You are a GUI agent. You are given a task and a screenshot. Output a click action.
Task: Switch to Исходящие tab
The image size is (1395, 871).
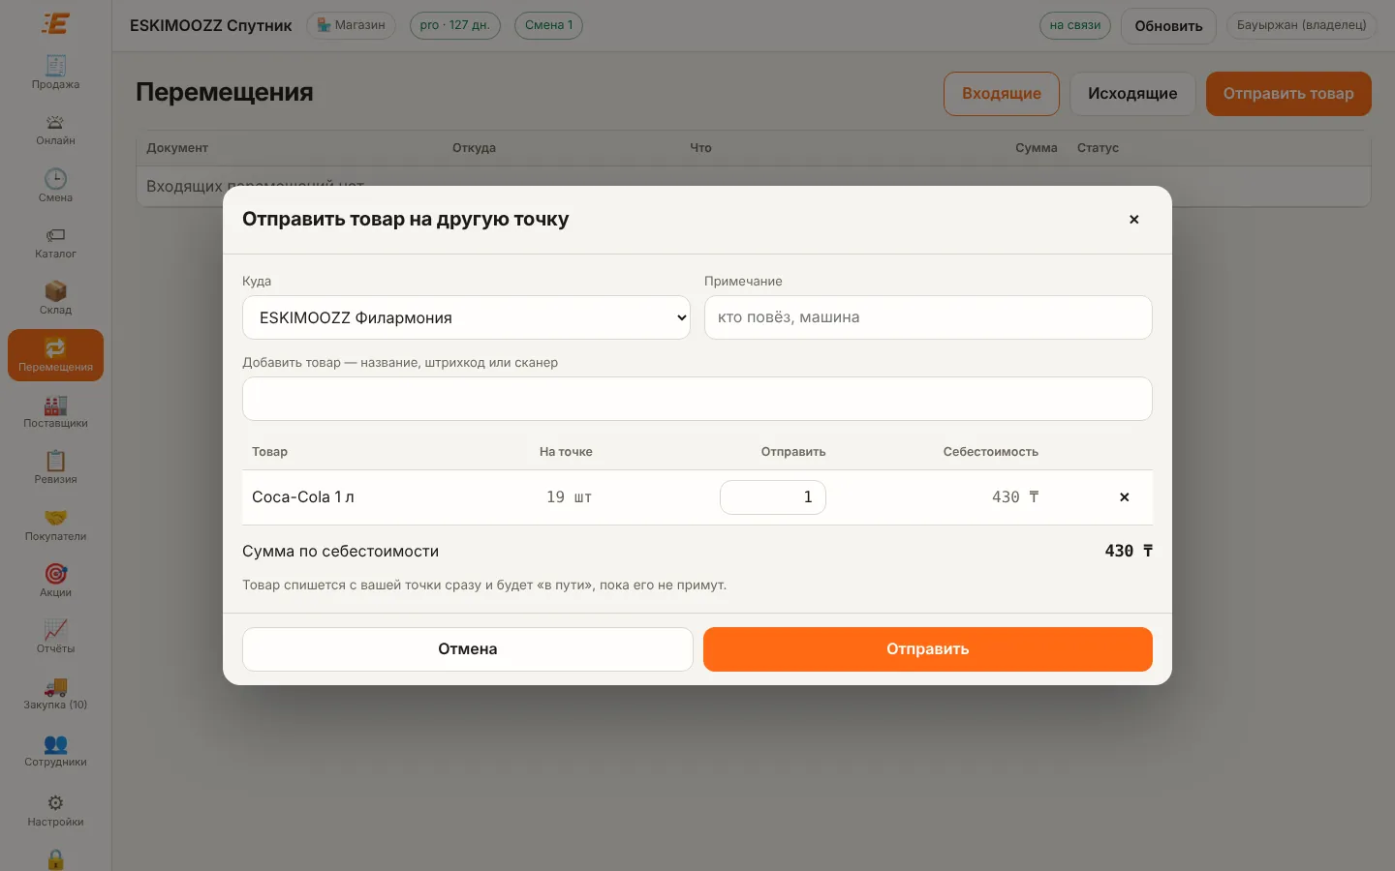[x=1132, y=94]
